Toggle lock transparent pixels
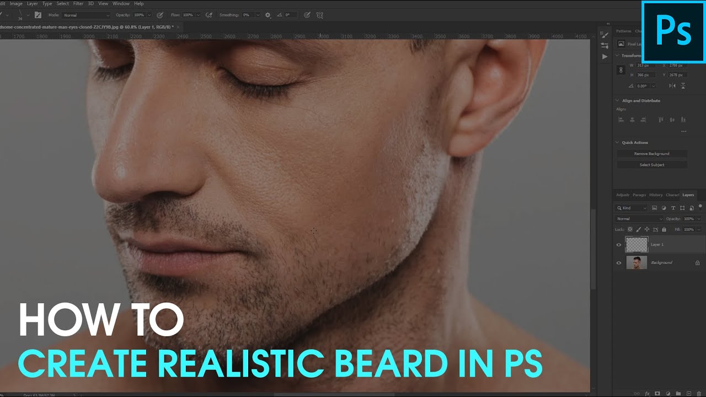 tap(630, 229)
